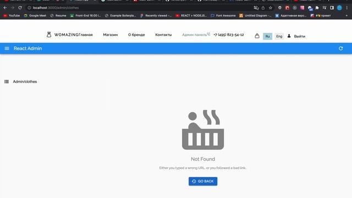Open the Front-End 16:00 bookmark

point(86,15)
